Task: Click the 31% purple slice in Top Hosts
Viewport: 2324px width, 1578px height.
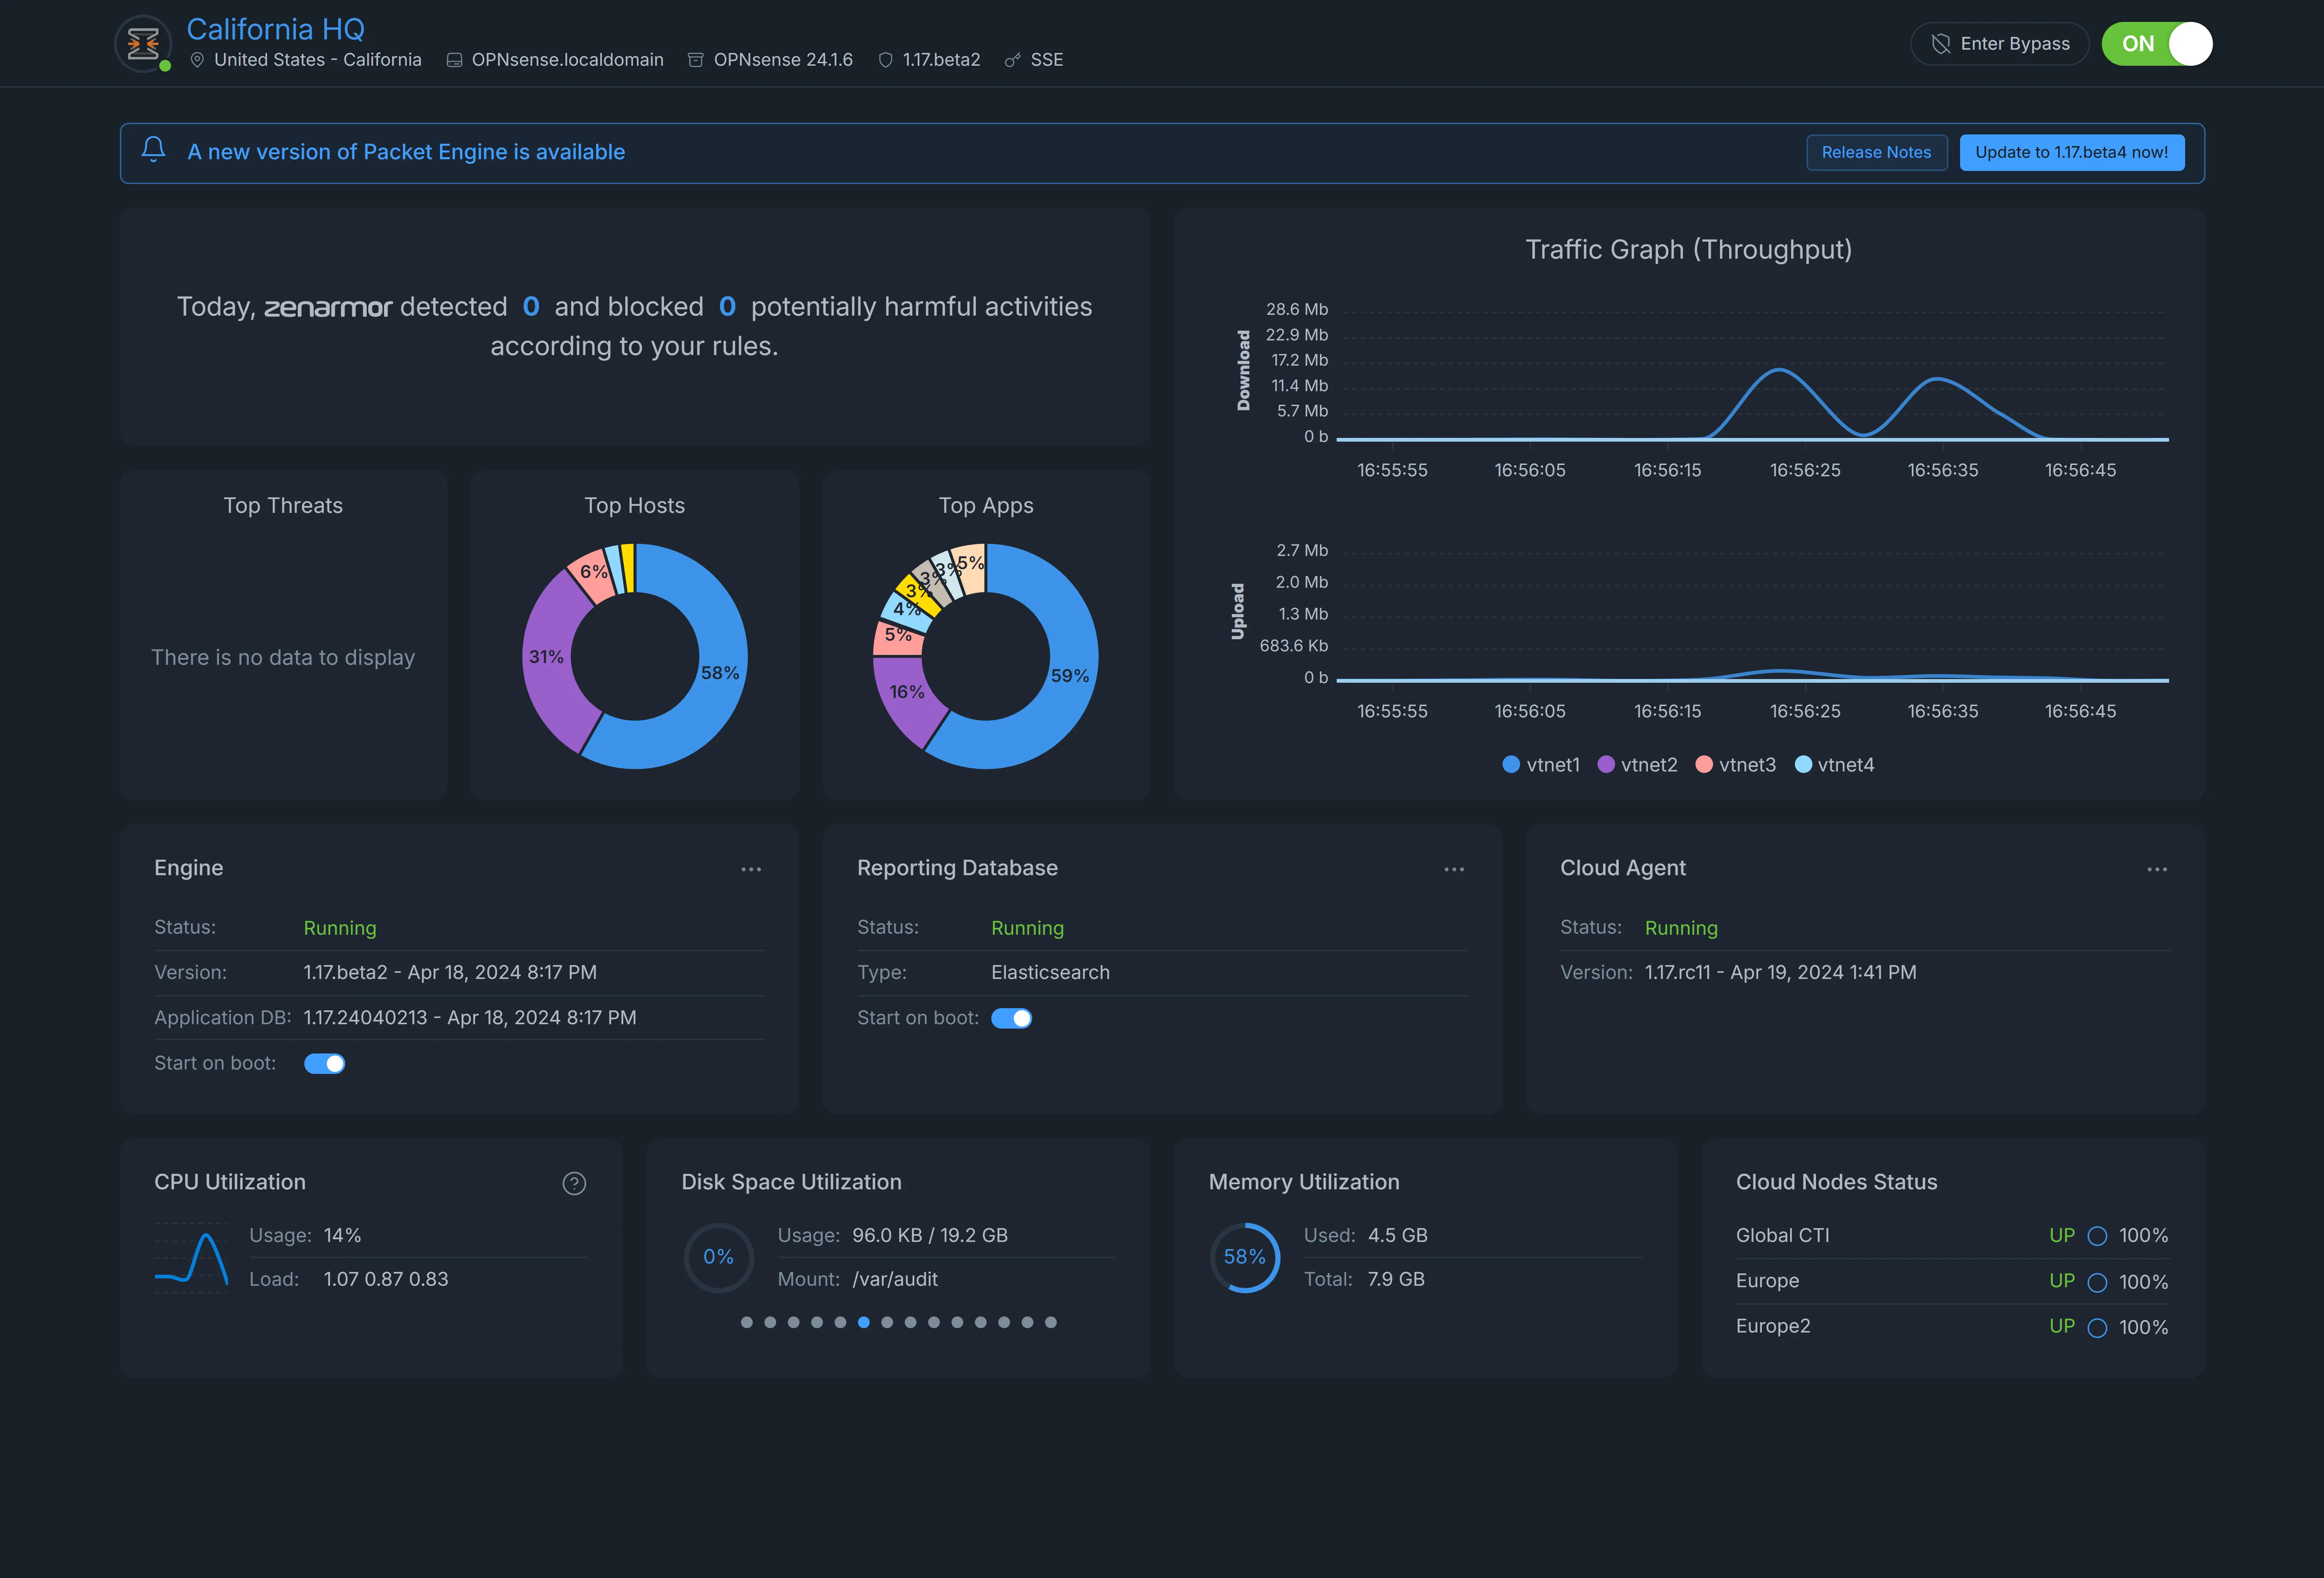Action: (546, 656)
